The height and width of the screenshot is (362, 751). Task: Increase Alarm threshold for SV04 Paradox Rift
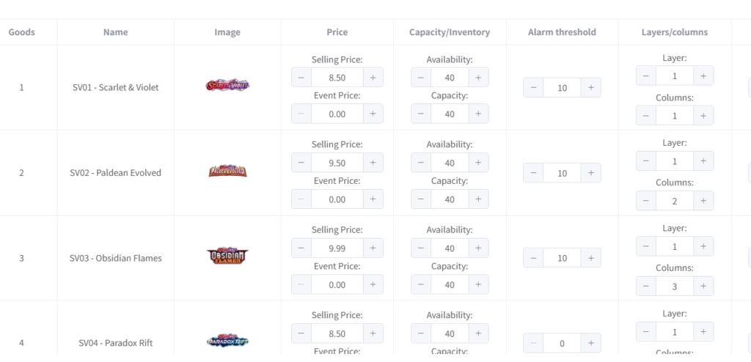(590, 343)
